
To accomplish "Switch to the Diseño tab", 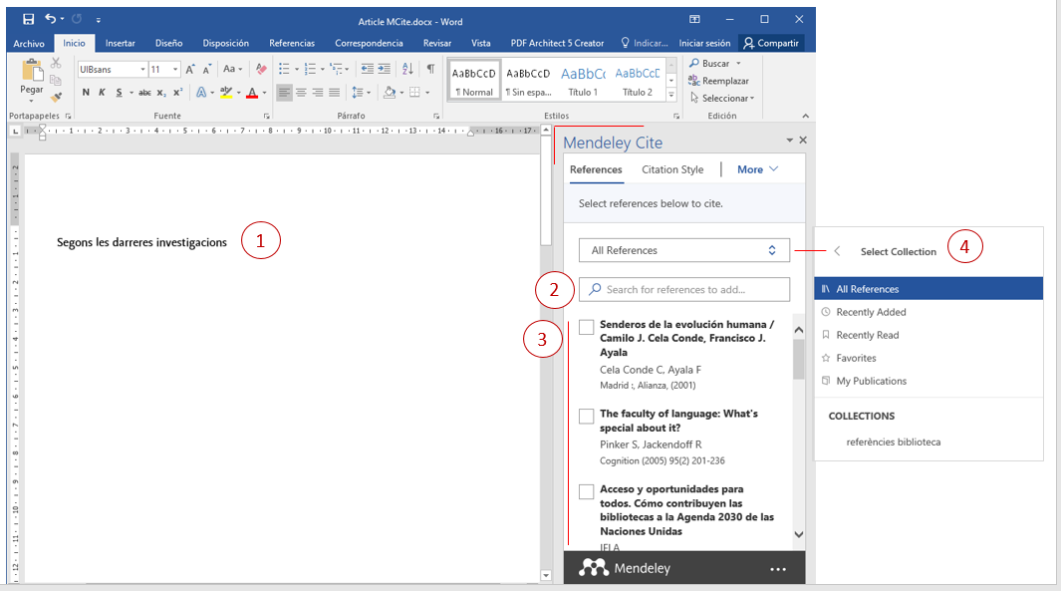I will [168, 43].
